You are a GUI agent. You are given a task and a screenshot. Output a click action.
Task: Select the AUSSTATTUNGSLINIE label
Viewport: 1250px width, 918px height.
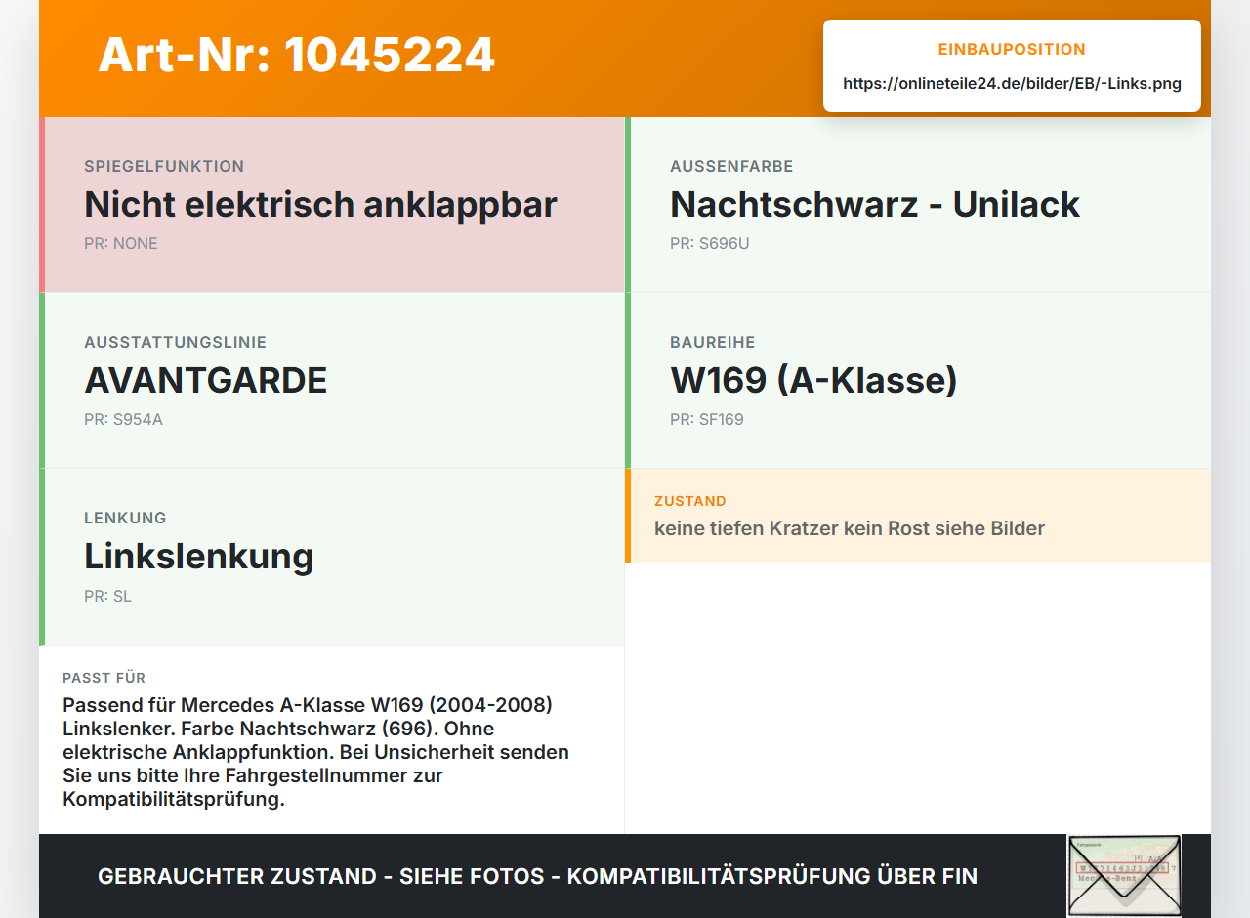click(175, 342)
